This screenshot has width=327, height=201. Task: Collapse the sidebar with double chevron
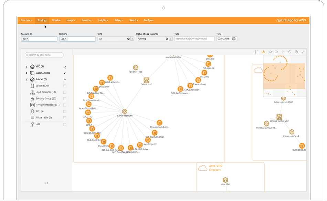tap(46, 183)
